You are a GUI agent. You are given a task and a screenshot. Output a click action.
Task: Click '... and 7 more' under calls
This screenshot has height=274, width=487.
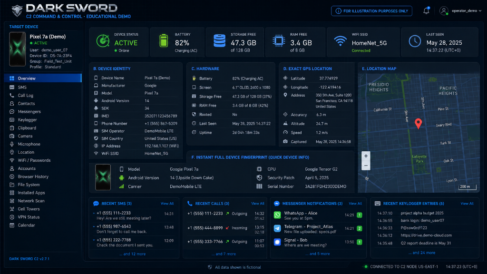(x=224, y=254)
